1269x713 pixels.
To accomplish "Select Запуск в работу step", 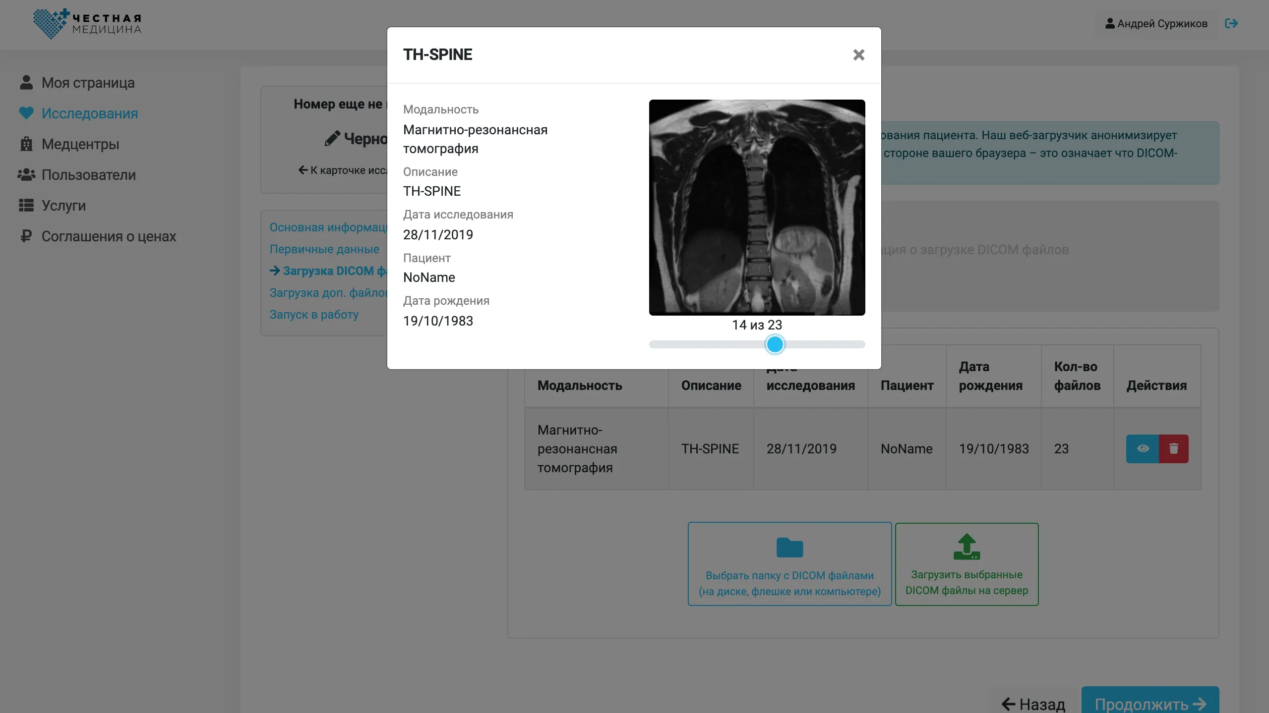I will click(x=313, y=314).
